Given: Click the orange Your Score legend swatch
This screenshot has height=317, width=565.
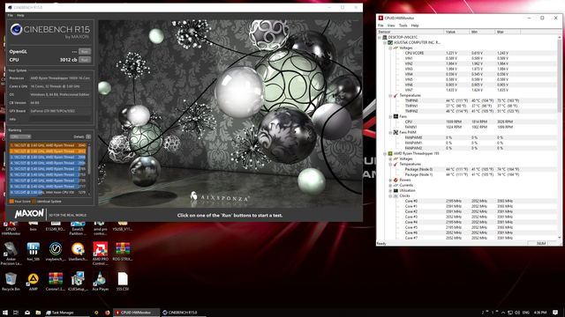Looking at the screenshot, I should (x=11, y=202).
